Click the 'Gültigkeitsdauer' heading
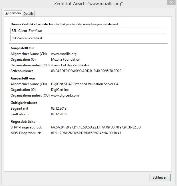This screenshot has width=177, height=186. [24, 103]
